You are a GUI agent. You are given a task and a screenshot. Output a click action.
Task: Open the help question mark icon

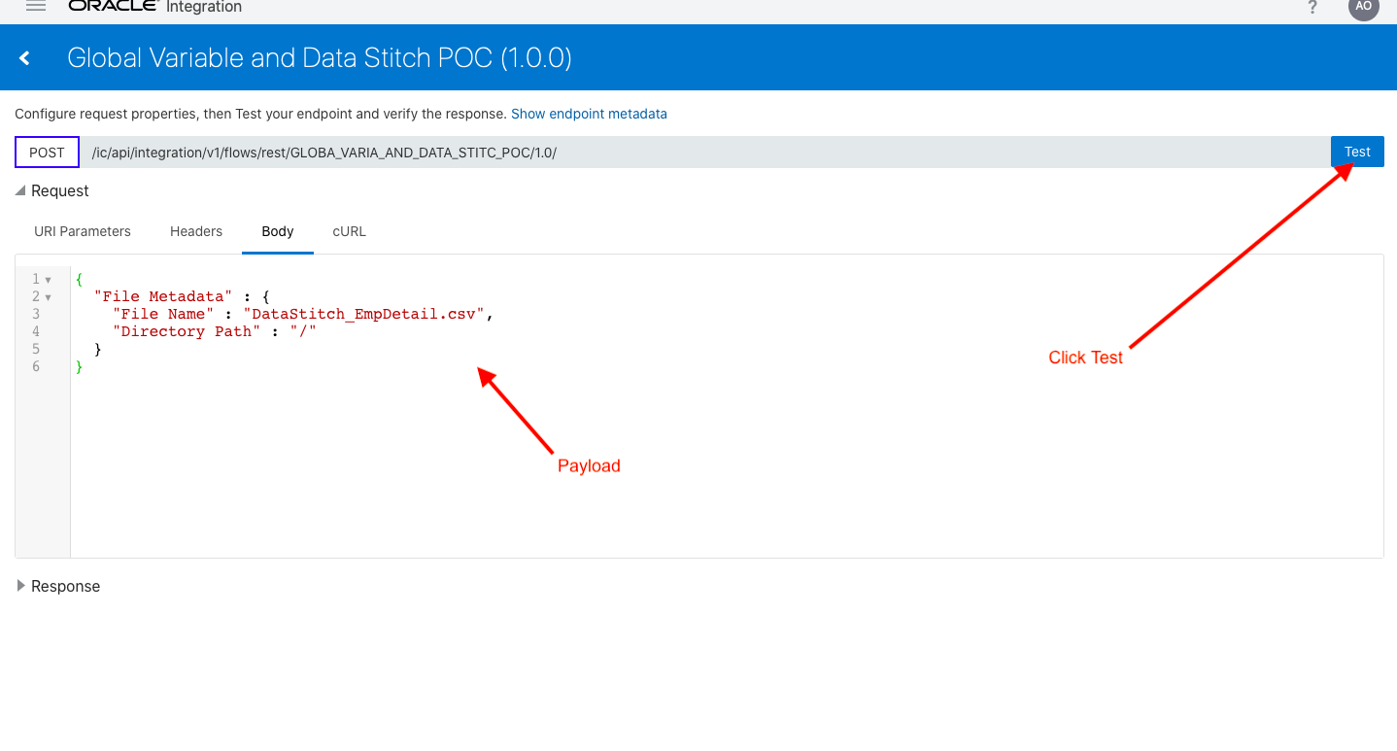(1312, 7)
